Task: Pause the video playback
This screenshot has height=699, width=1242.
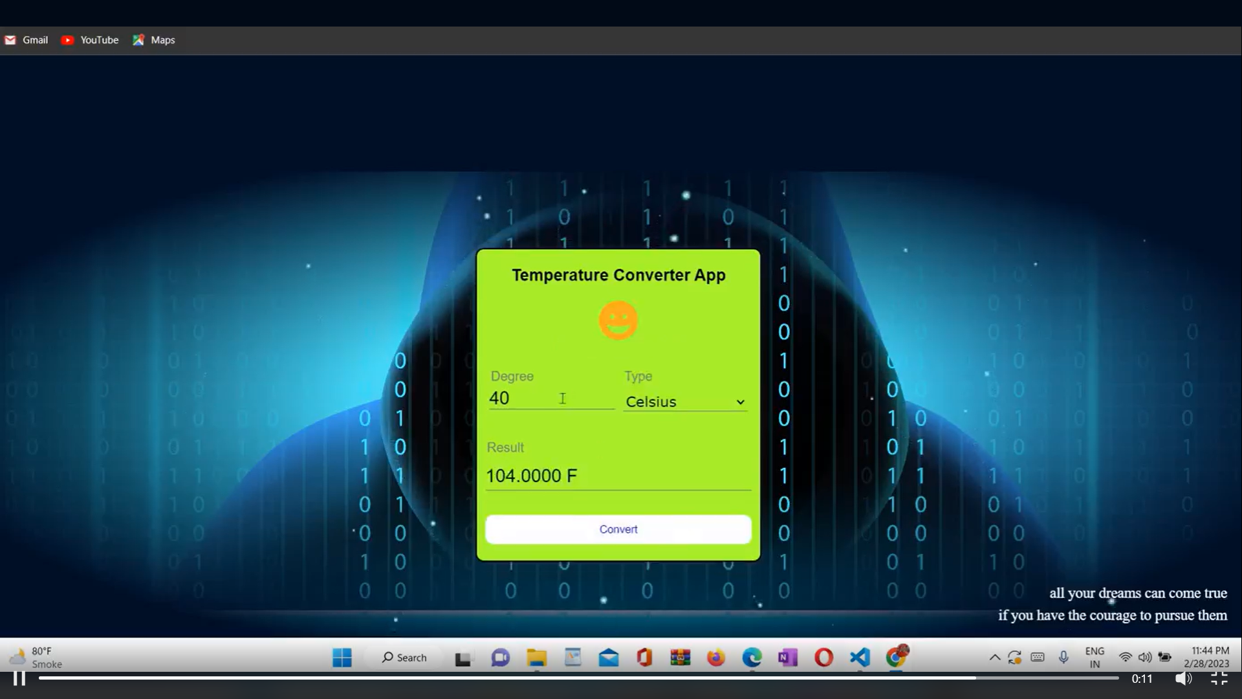Action: (x=19, y=678)
